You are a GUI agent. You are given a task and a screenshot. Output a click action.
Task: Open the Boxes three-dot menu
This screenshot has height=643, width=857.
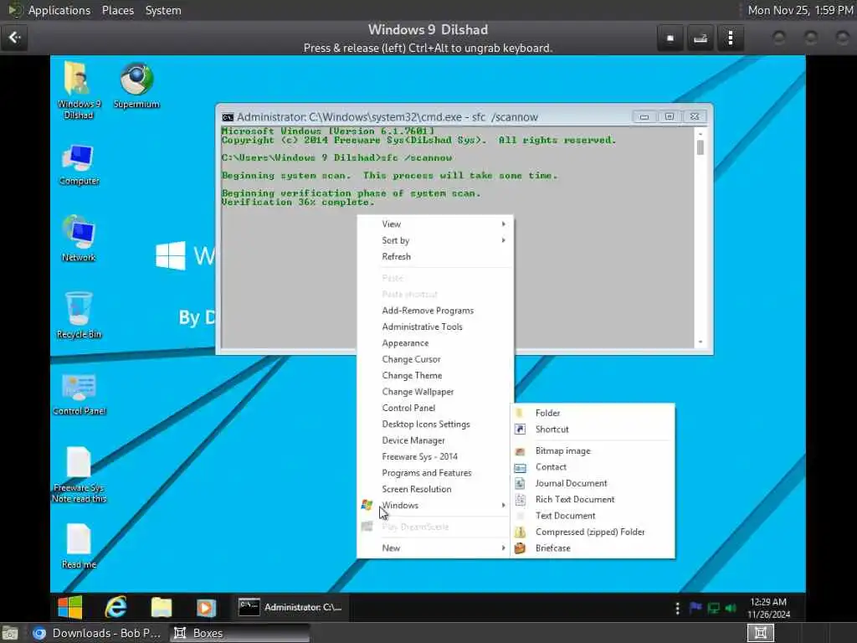pyautogui.click(x=731, y=39)
